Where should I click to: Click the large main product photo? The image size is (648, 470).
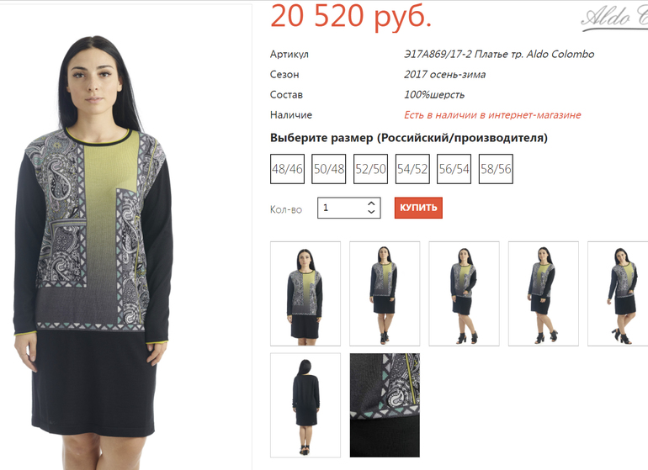point(126,237)
